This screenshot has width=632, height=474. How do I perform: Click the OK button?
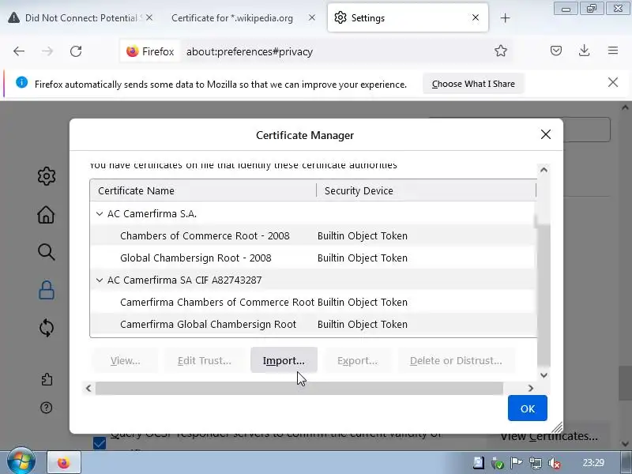(x=527, y=408)
